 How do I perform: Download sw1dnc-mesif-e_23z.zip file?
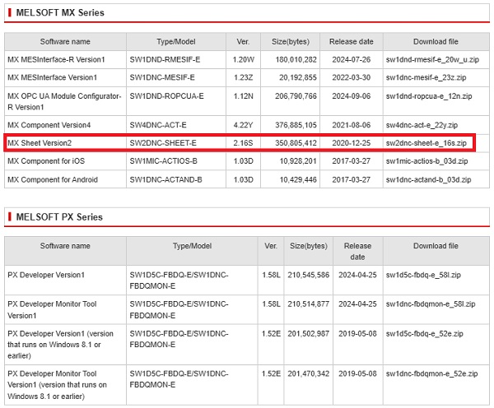[426, 77]
